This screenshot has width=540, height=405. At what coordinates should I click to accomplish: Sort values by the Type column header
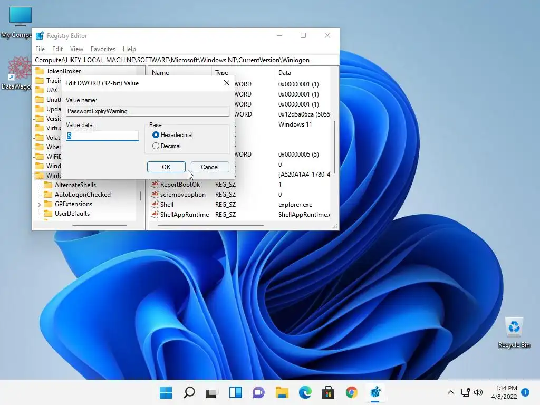point(243,73)
